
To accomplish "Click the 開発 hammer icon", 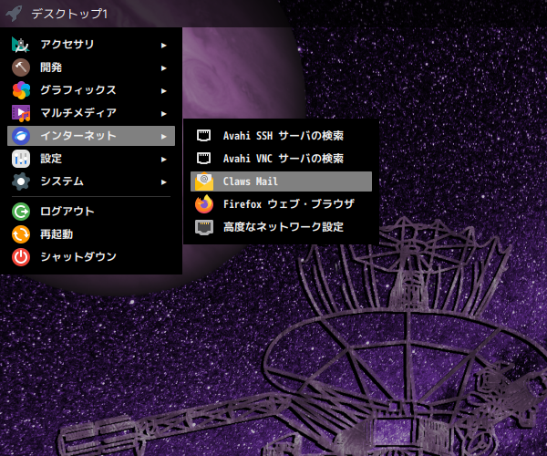I will 21,67.
